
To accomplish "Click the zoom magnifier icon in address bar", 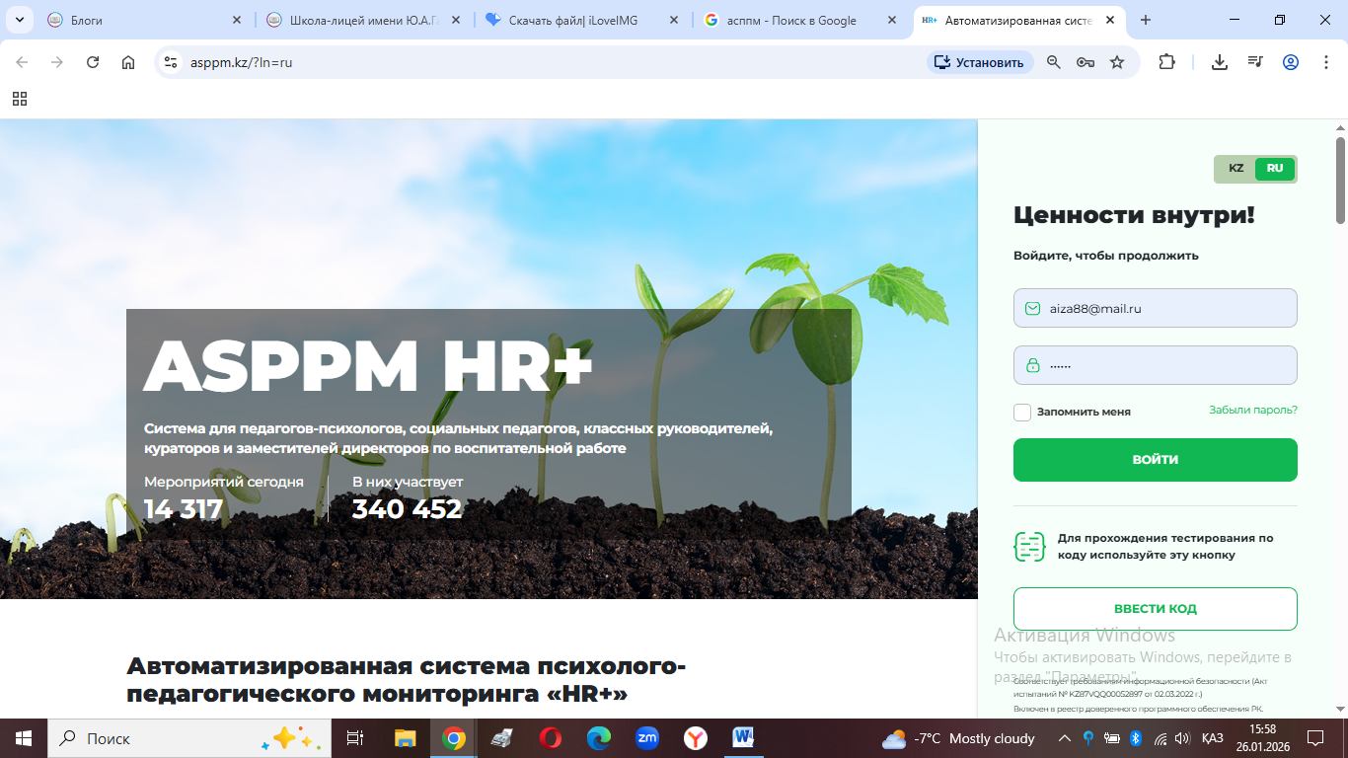I will 1052,61.
